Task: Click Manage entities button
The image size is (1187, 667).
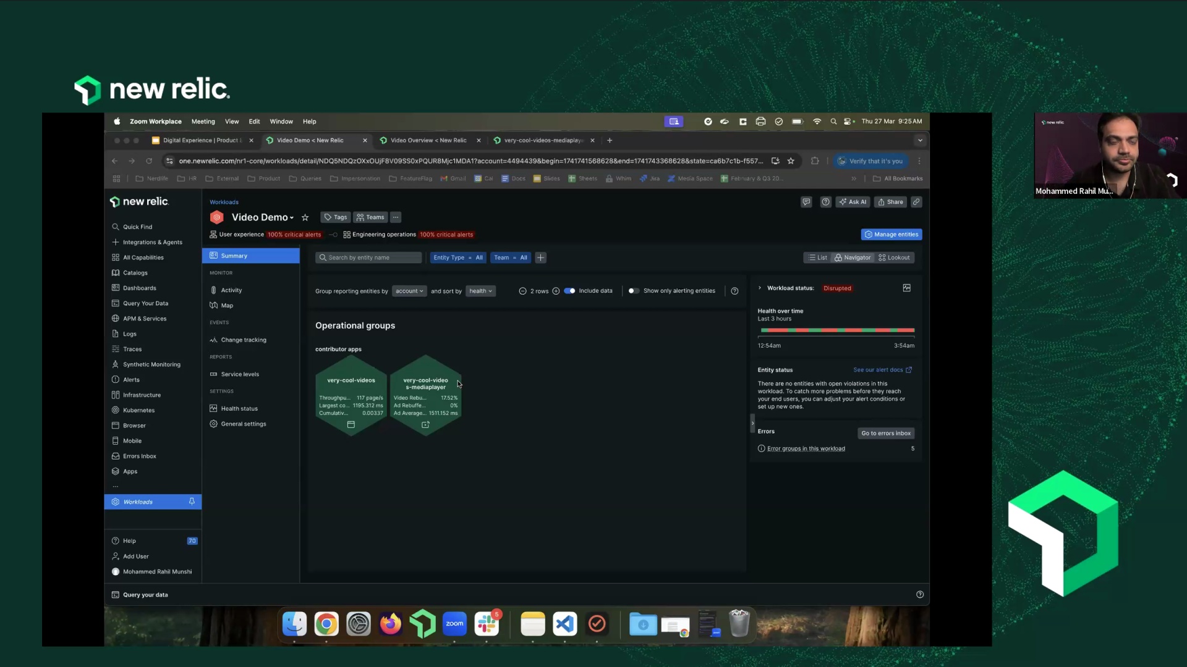Action: tap(891, 235)
